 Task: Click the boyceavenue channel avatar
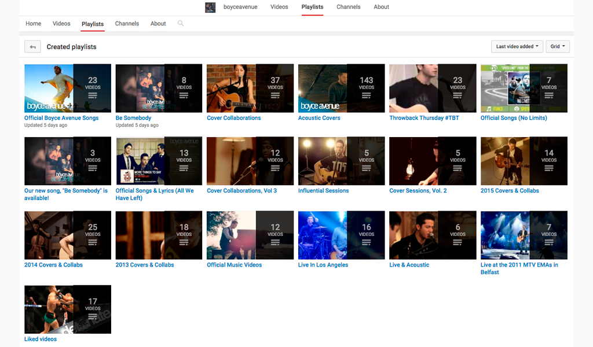tap(210, 7)
